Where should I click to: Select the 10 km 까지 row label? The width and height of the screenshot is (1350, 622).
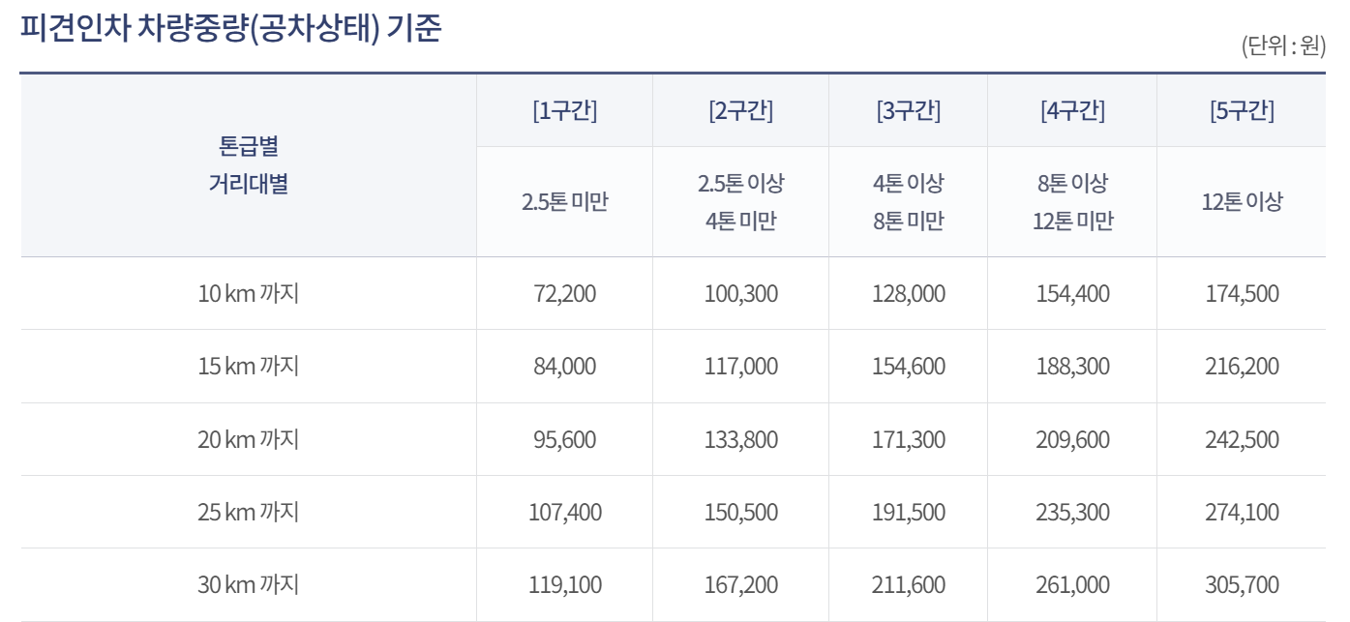(x=249, y=293)
